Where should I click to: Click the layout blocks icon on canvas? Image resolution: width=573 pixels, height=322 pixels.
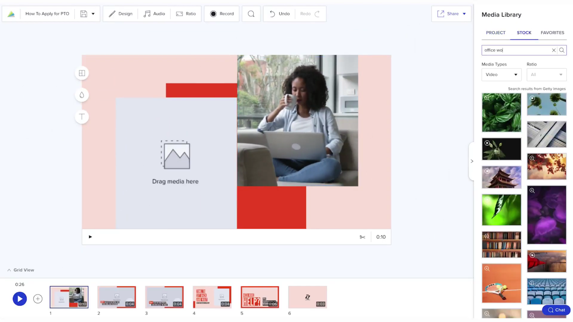82,73
